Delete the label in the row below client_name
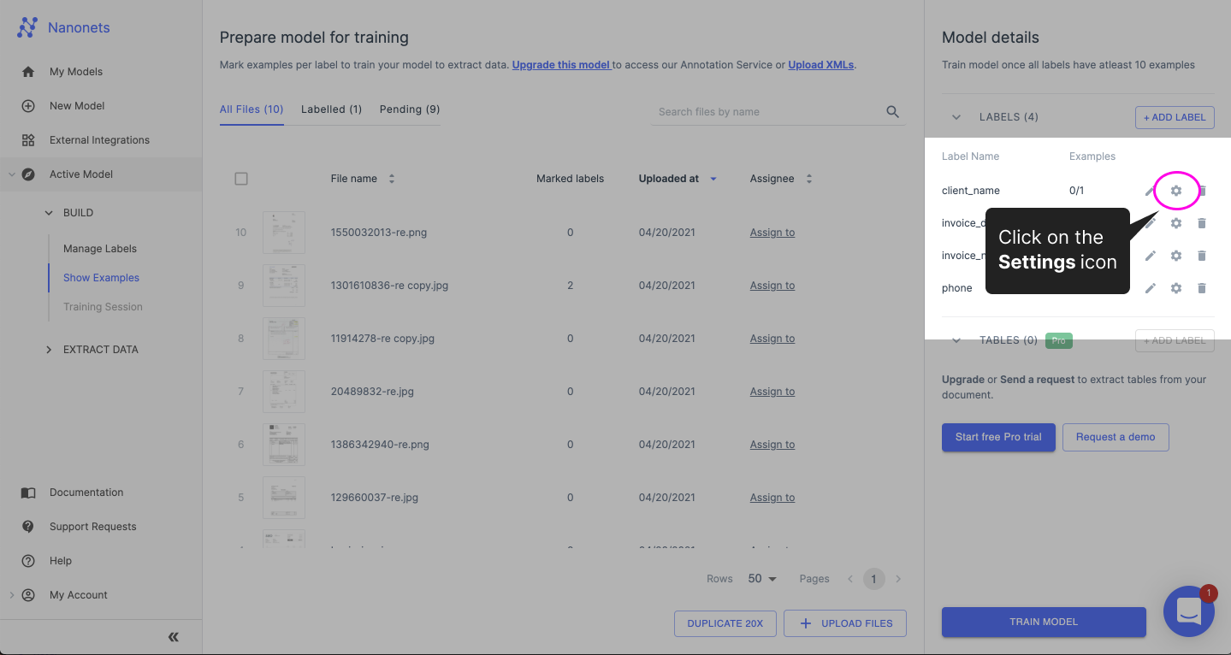 pos(1202,223)
